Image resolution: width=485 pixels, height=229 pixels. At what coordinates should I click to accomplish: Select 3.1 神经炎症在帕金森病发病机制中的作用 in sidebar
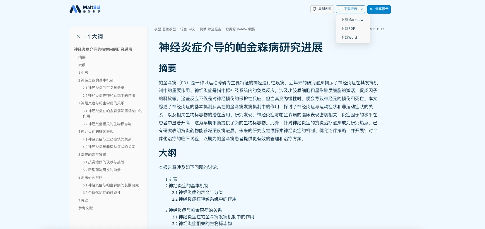point(113,113)
